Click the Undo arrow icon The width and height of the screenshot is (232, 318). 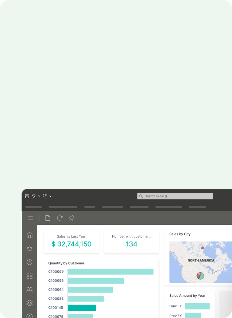(34, 196)
